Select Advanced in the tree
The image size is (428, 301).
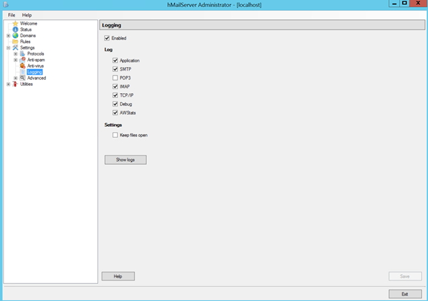pos(36,78)
